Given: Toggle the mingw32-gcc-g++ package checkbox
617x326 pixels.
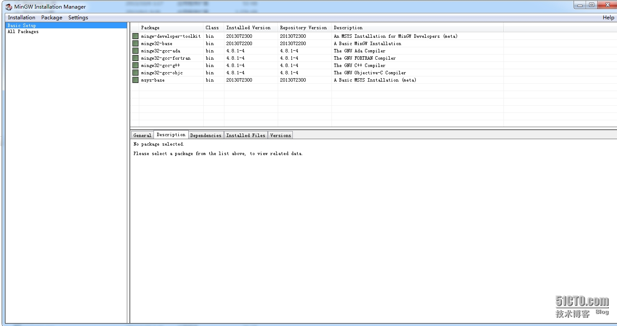Looking at the screenshot, I should coord(135,65).
